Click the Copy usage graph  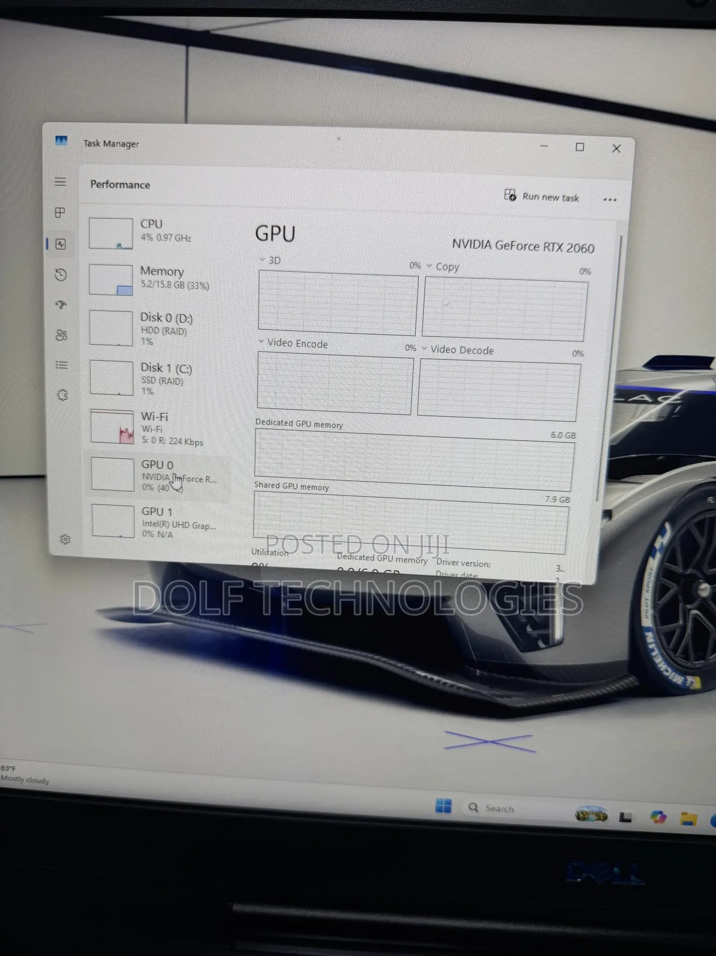coord(504,309)
